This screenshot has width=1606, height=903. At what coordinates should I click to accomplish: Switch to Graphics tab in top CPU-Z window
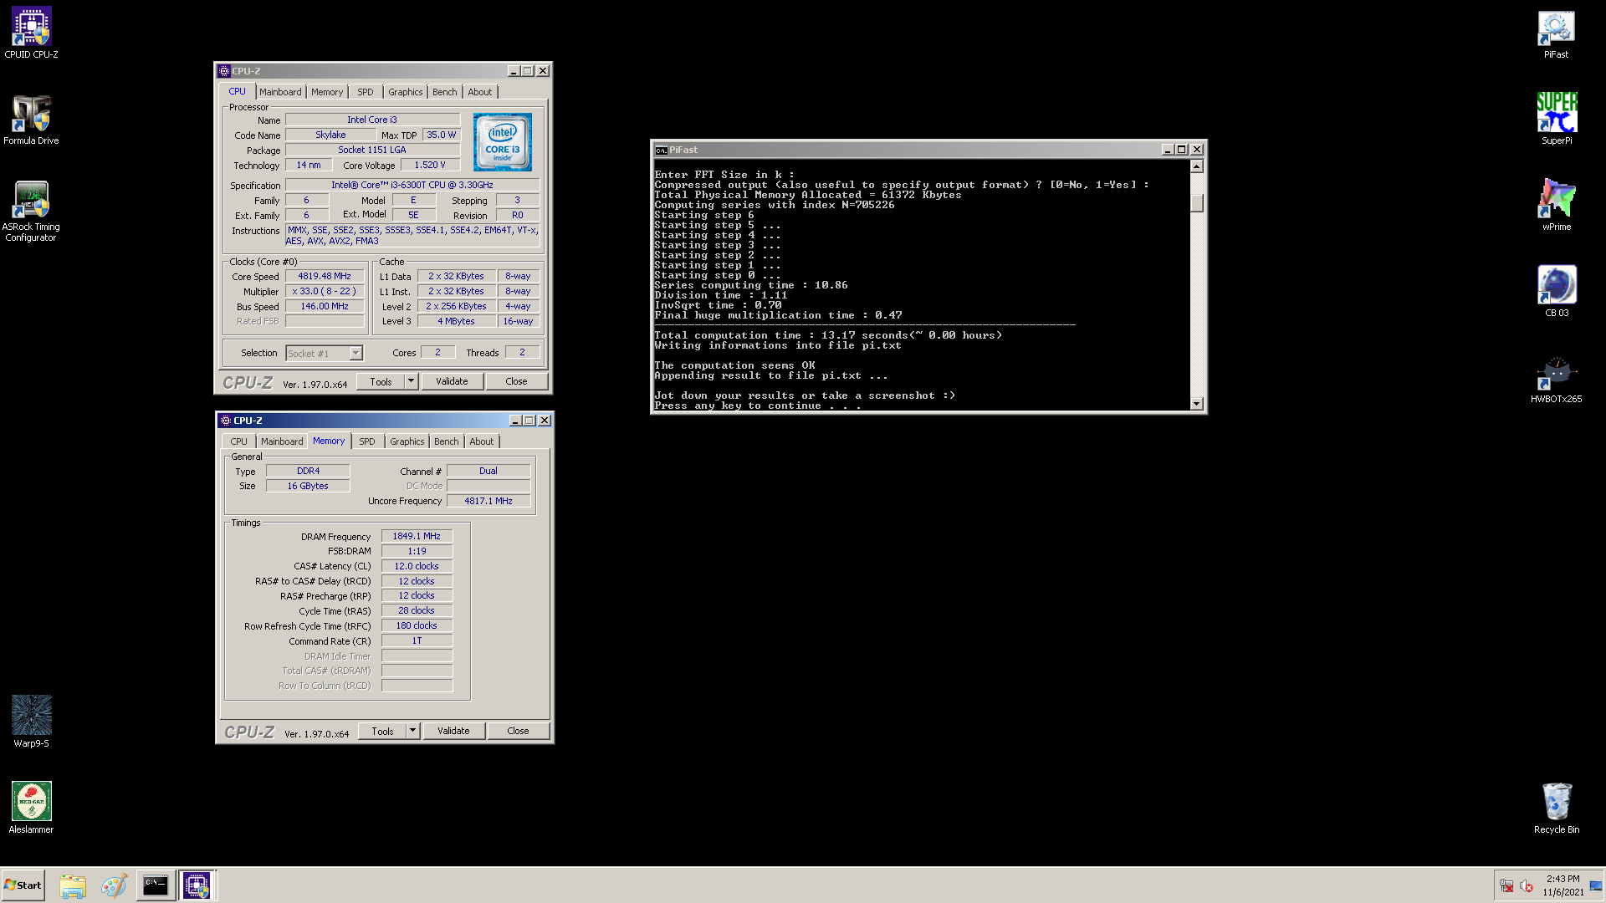pos(406,92)
